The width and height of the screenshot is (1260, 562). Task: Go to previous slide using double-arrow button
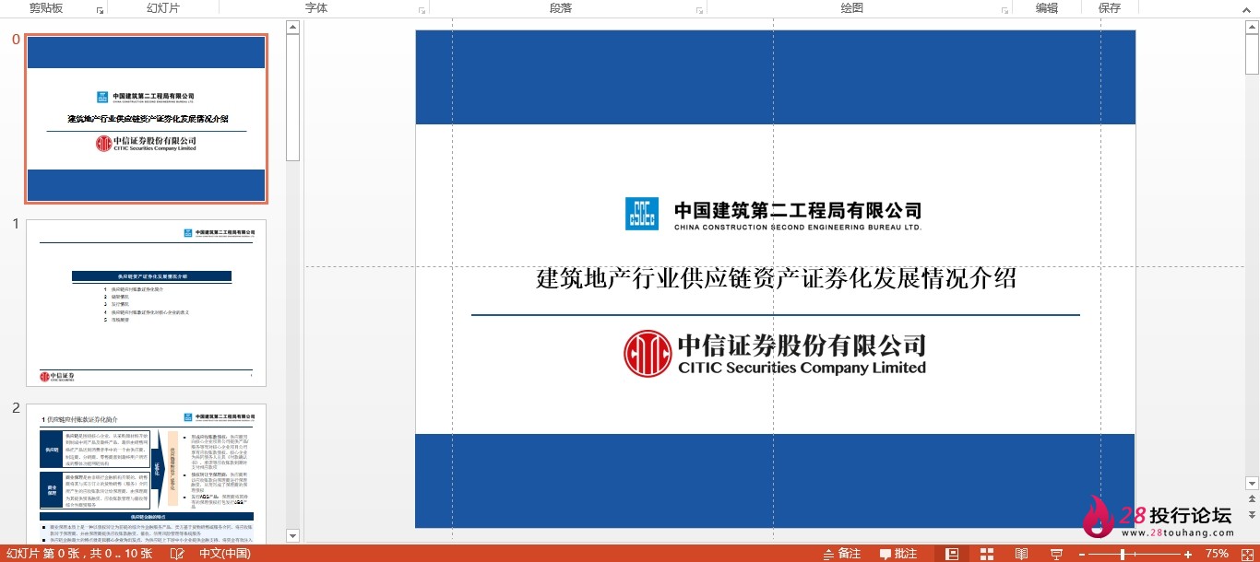click(1252, 500)
